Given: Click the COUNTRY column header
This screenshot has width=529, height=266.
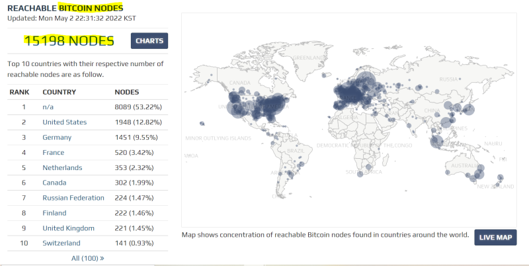Looking at the screenshot, I should coord(60,92).
